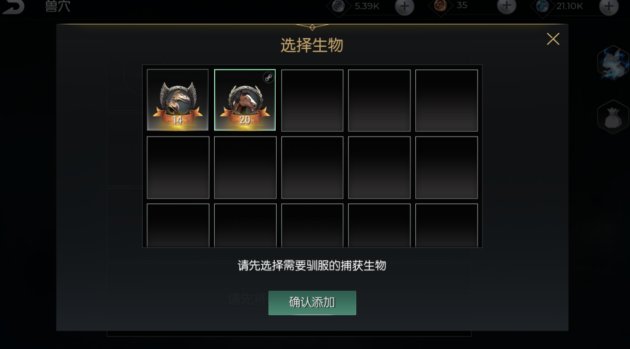630x349 pixels.
Task: Select the raptor creature level 14
Action: click(x=178, y=100)
